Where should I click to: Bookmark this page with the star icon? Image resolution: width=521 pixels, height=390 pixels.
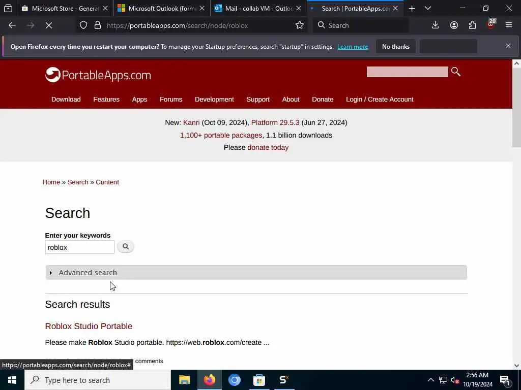tap(299, 25)
